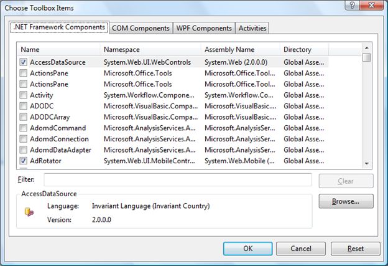Viewport: 388px width, 266px height.
Task: Check the AdomdCommand checkbox
Action: [23, 128]
